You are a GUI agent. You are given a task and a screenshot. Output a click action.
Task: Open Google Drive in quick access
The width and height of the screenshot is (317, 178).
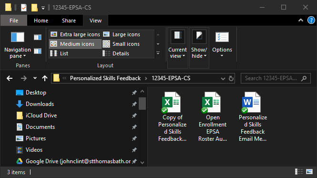click(73, 161)
